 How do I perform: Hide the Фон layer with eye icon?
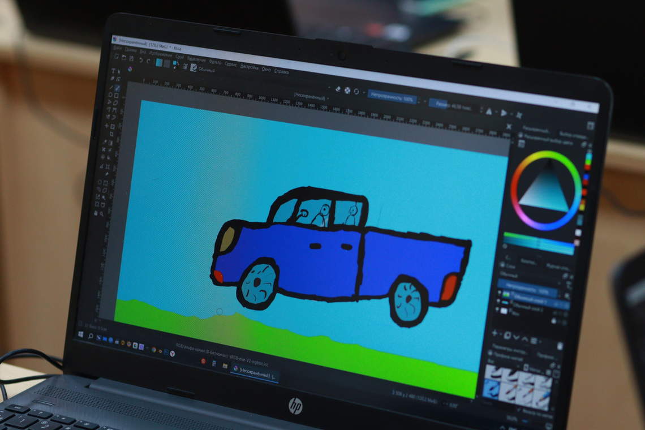tap(498, 309)
